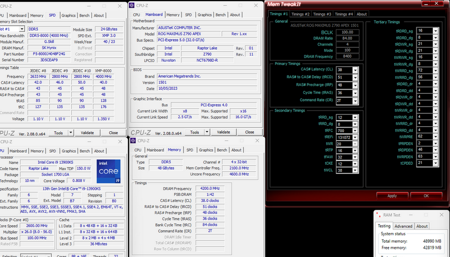450x257 pixels.
Task: Click part number F5-8000J4048F24G
Action: pos(49,54)
